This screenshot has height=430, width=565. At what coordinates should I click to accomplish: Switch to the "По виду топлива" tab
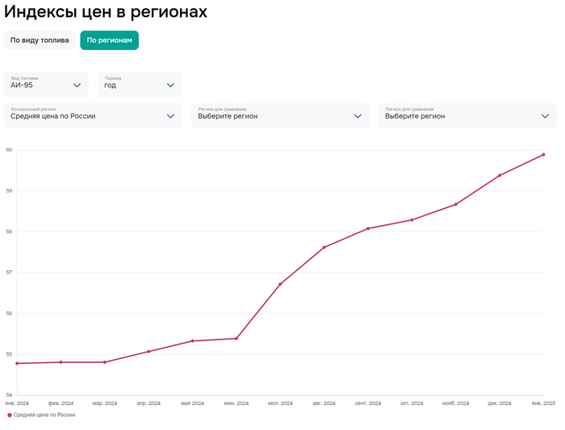click(x=40, y=40)
